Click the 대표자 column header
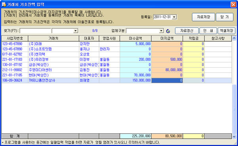The width and height of the screenshot is (238, 146). [x=89, y=38]
